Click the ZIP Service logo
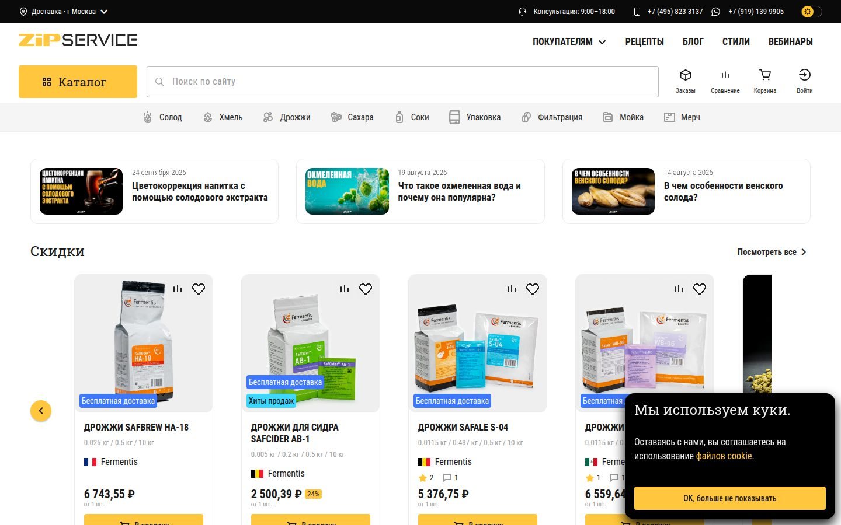841x525 pixels. tap(78, 40)
